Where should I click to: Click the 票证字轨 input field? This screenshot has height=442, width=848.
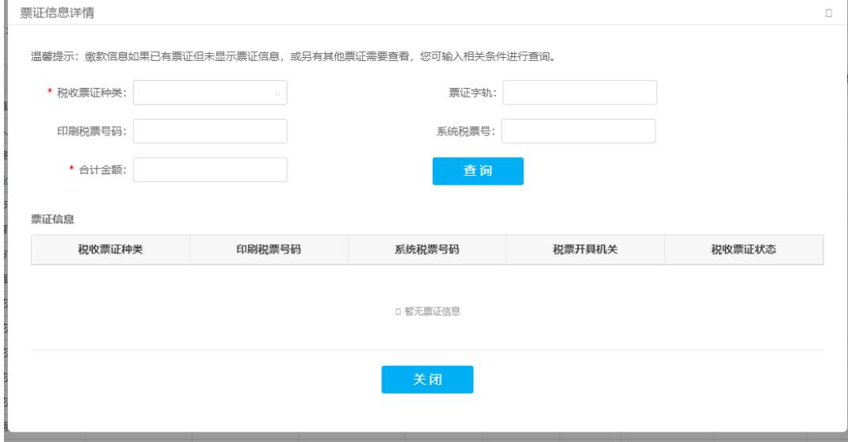click(579, 93)
